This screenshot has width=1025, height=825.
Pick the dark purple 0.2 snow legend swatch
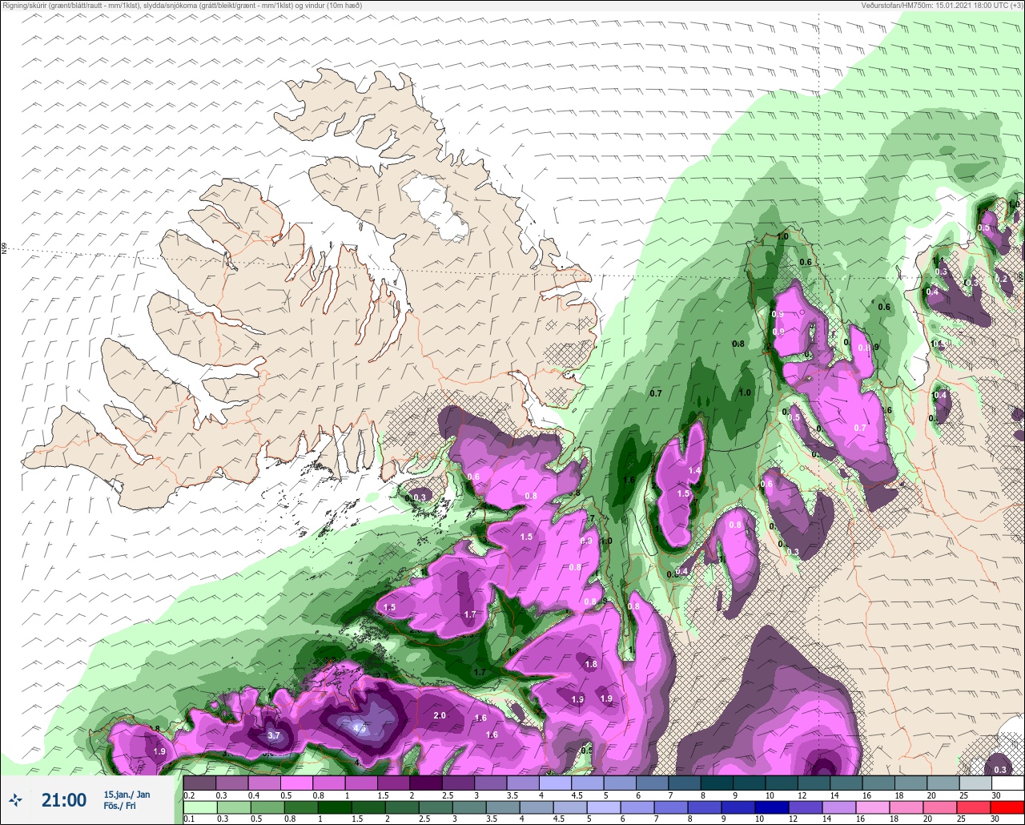click(199, 783)
